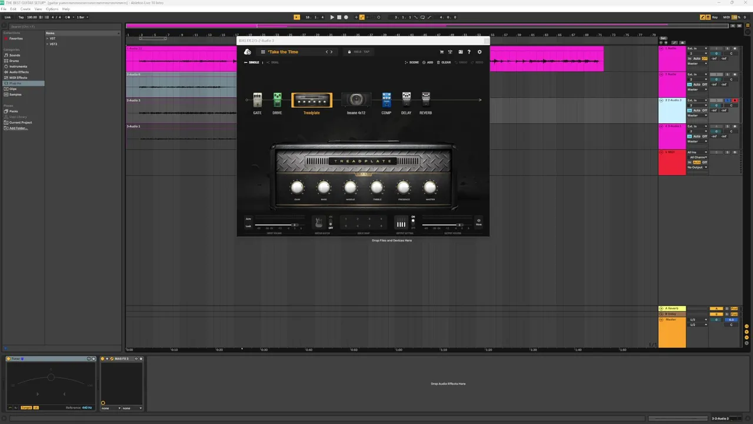This screenshot has width=753, height=424.
Task: Open the Create menu
Action: [x=25, y=9]
